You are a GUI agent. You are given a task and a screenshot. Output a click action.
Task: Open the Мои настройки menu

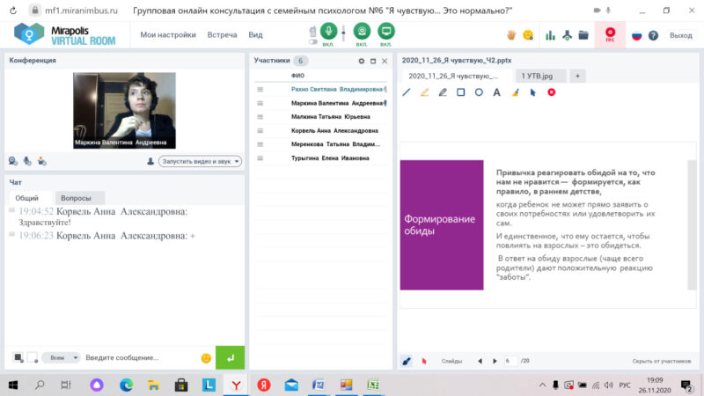click(168, 34)
